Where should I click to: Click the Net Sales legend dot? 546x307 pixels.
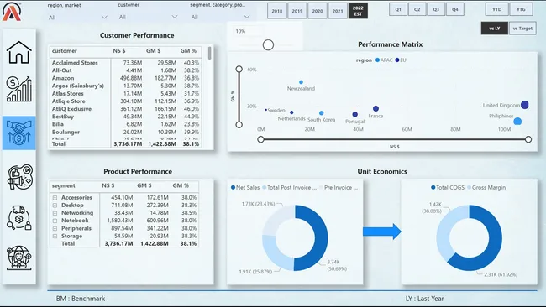(x=233, y=187)
